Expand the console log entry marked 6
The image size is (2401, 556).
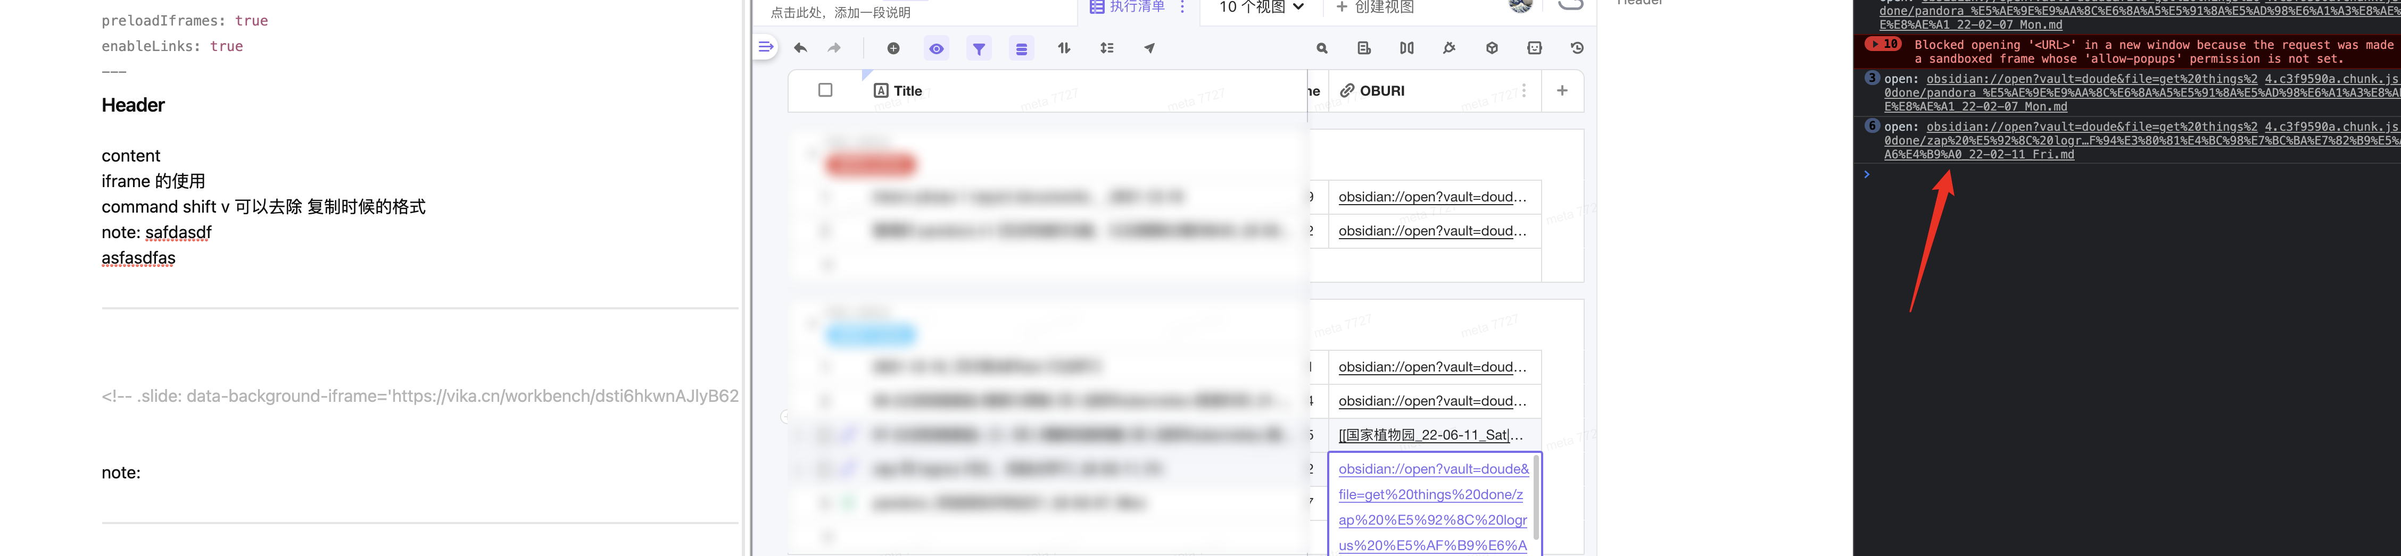tap(1870, 126)
